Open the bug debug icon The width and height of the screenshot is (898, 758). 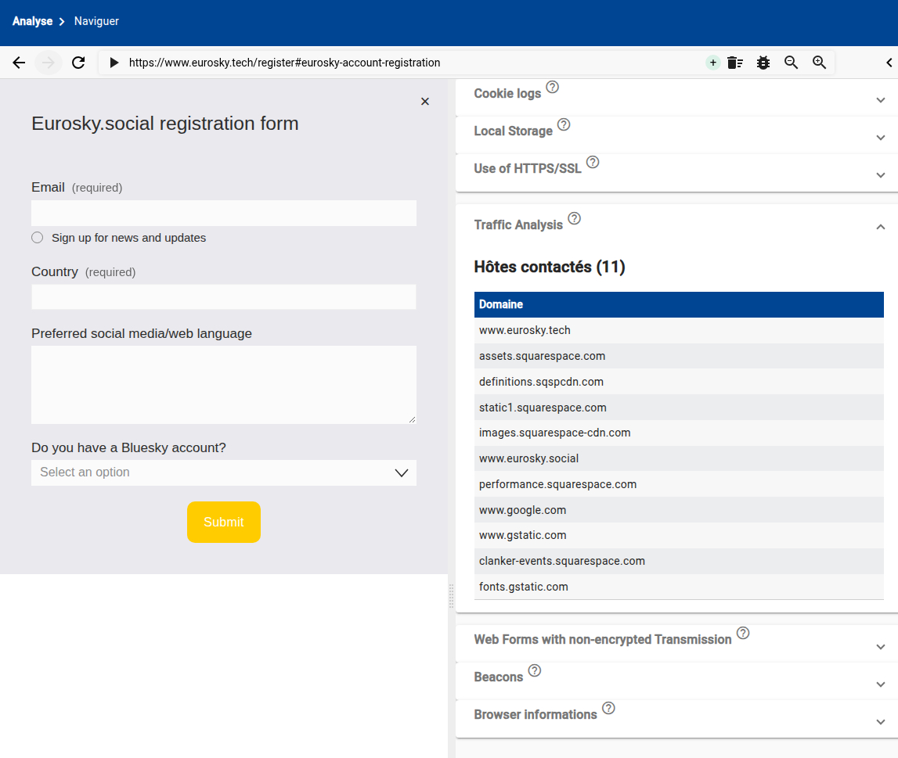(763, 63)
